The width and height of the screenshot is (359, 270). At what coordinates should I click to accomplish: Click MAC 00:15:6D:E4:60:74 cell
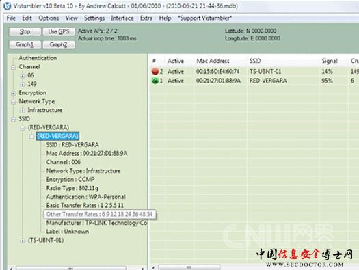click(x=217, y=71)
